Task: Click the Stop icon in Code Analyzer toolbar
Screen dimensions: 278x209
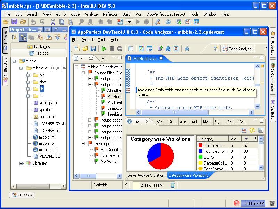Action: coord(120,49)
